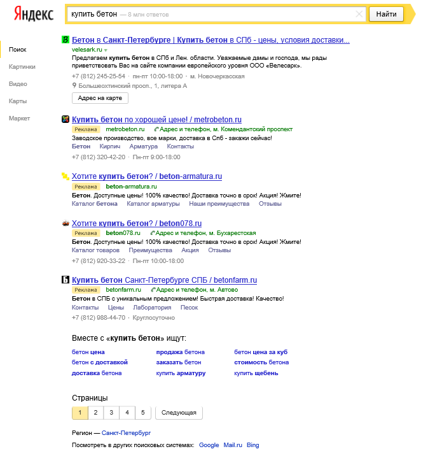The width and height of the screenshot is (421, 456).
Task: Click the metrobeton.ru result favicon
Action: click(65, 119)
